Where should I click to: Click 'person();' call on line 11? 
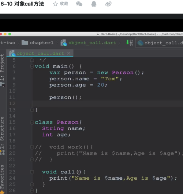tap(65, 98)
